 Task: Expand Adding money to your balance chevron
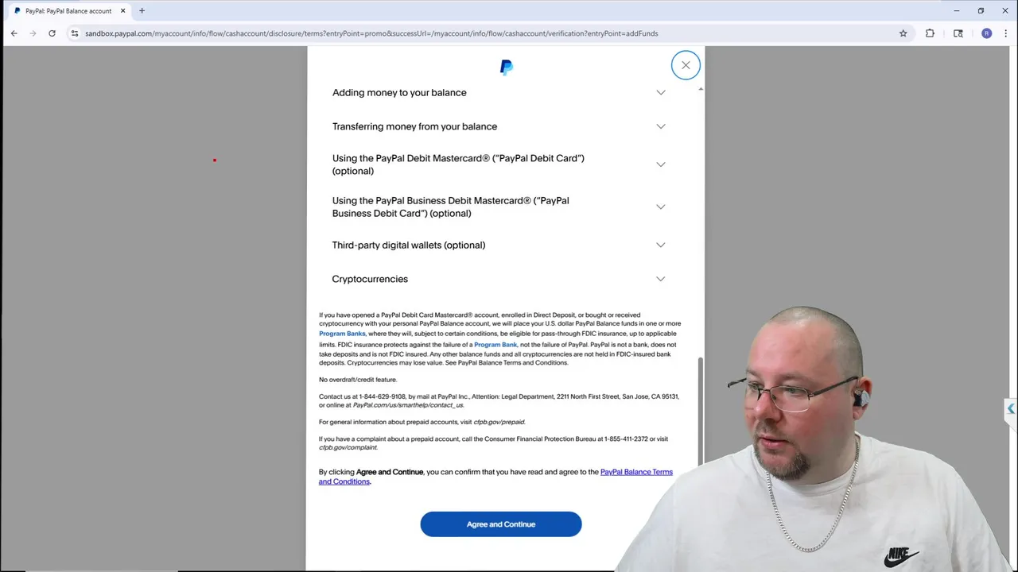tap(661, 93)
